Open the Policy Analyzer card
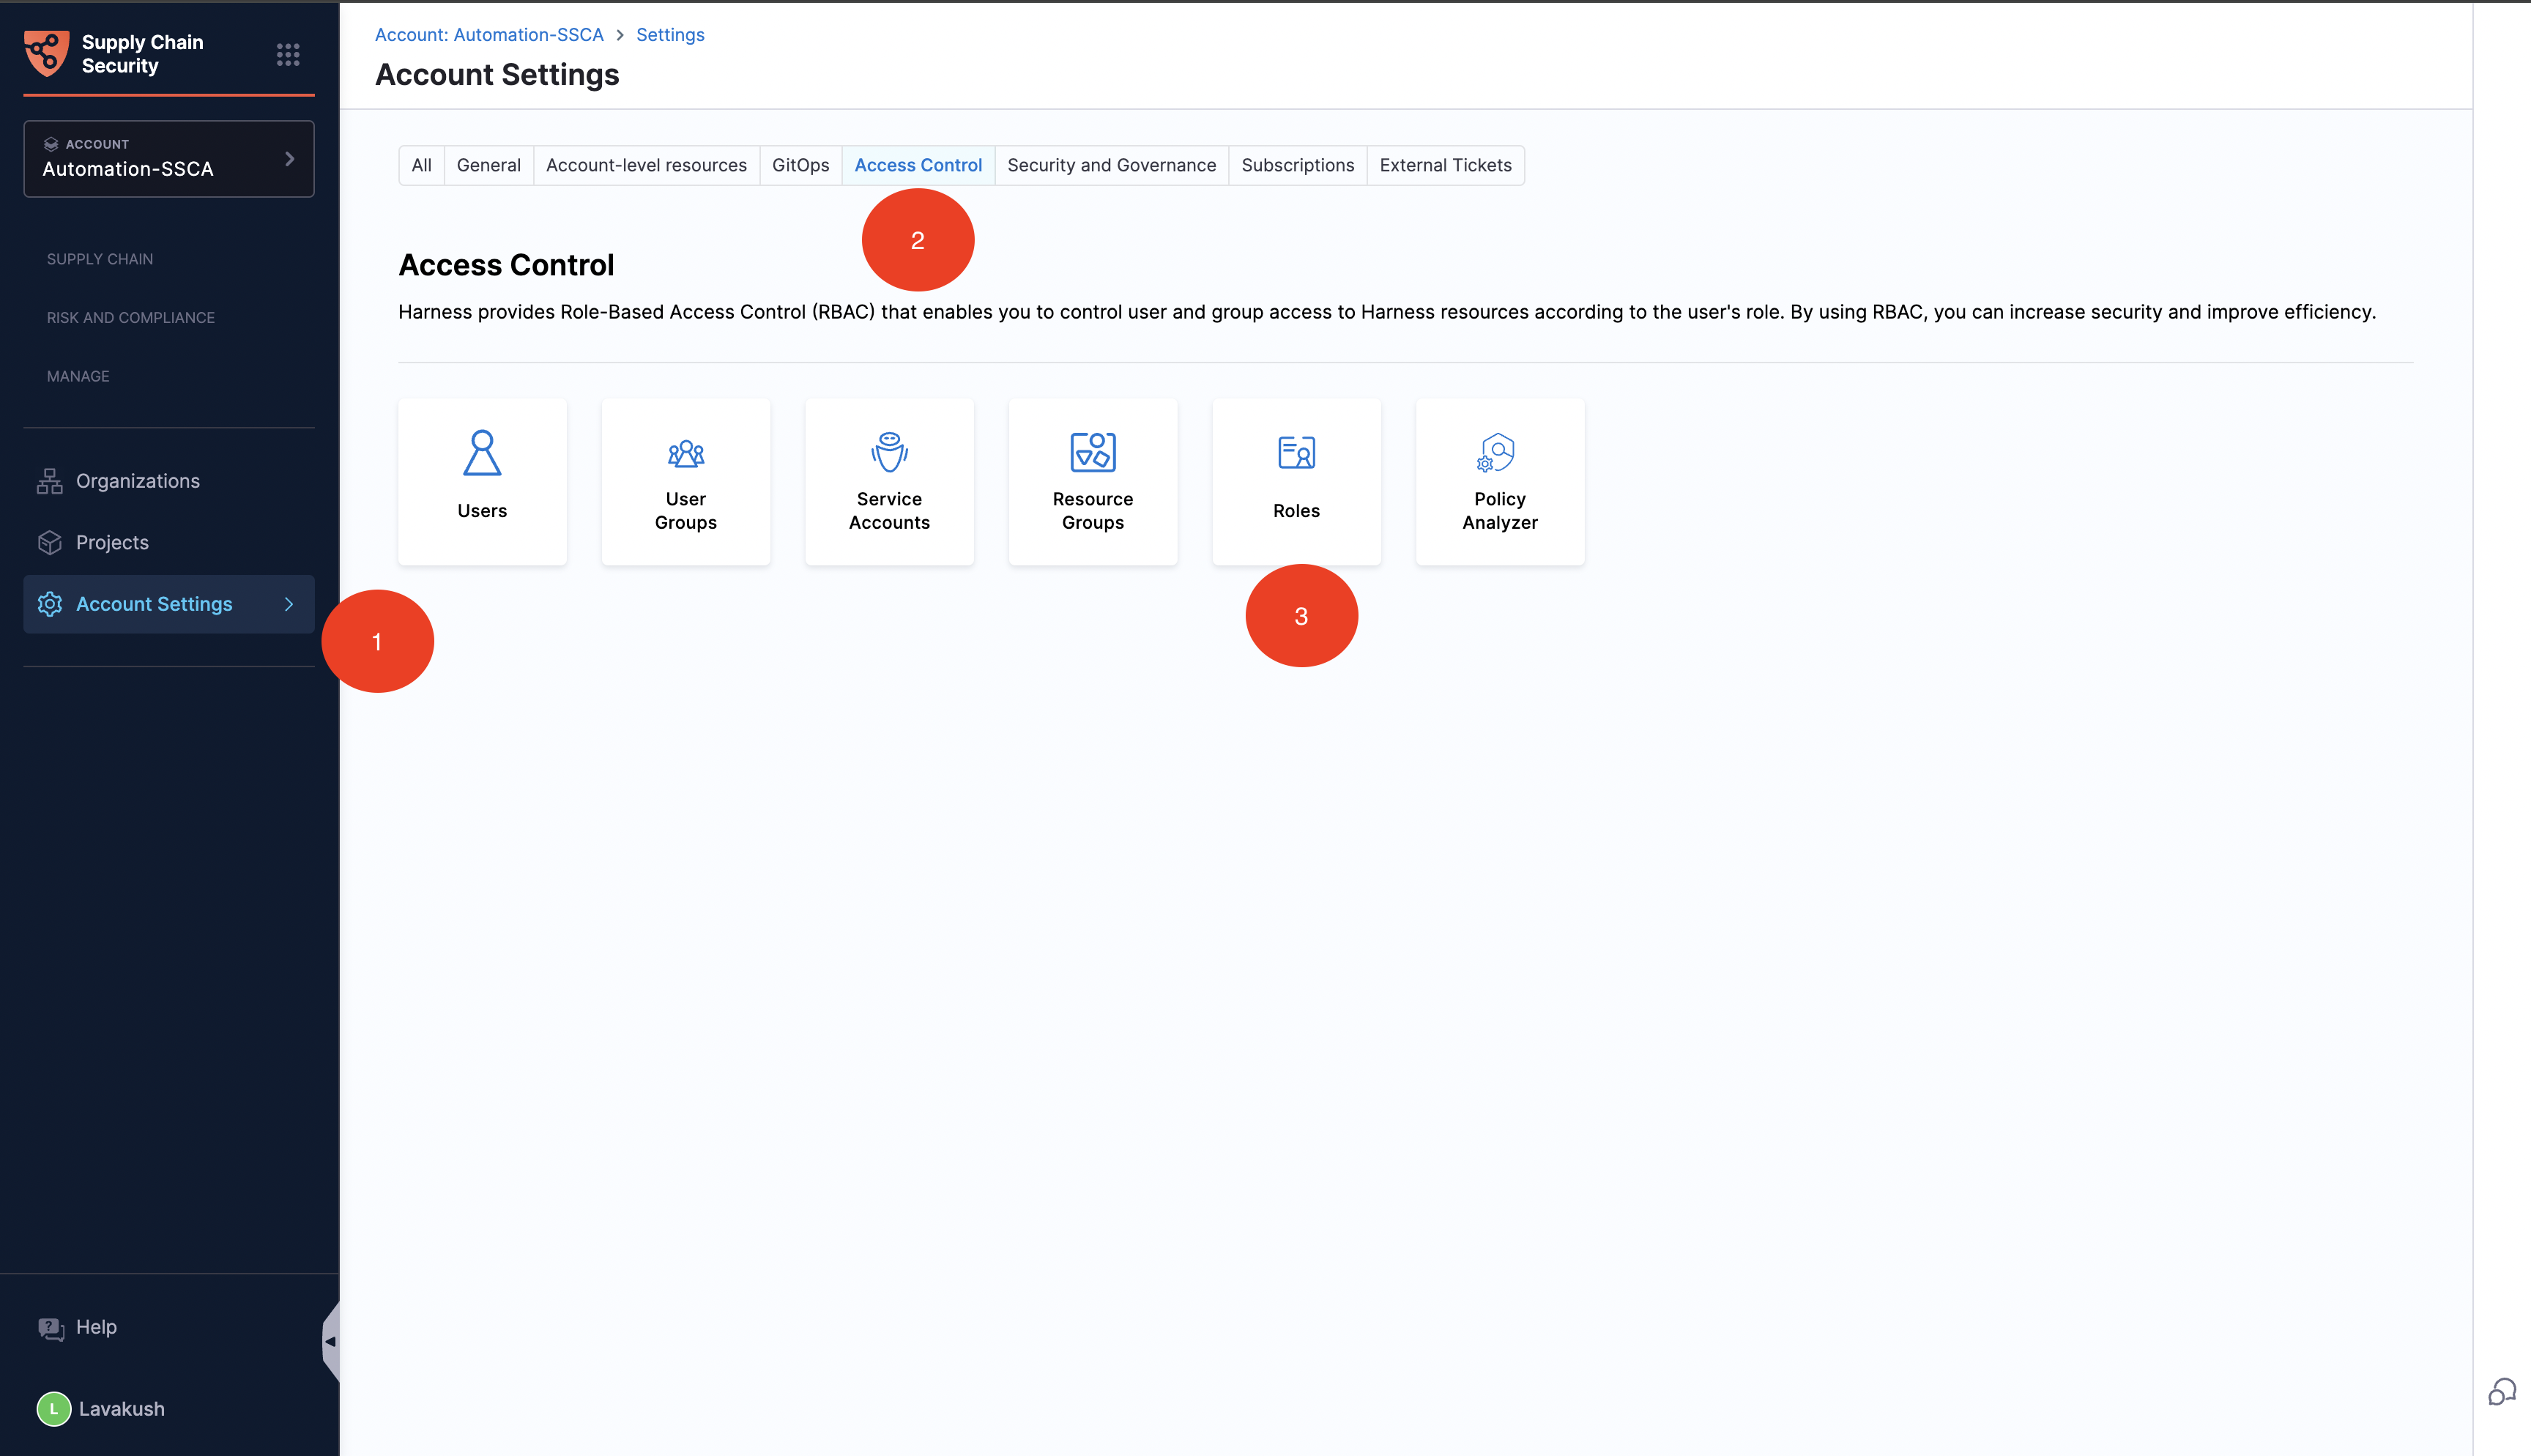This screenshot has height=1456, width=2531. tap(1499, 482)
